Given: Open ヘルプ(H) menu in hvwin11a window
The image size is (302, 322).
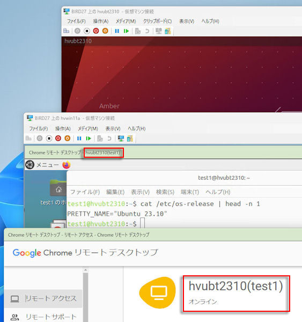Looking at the screenshot, I should pyautogui.click(x=137, y=129).
